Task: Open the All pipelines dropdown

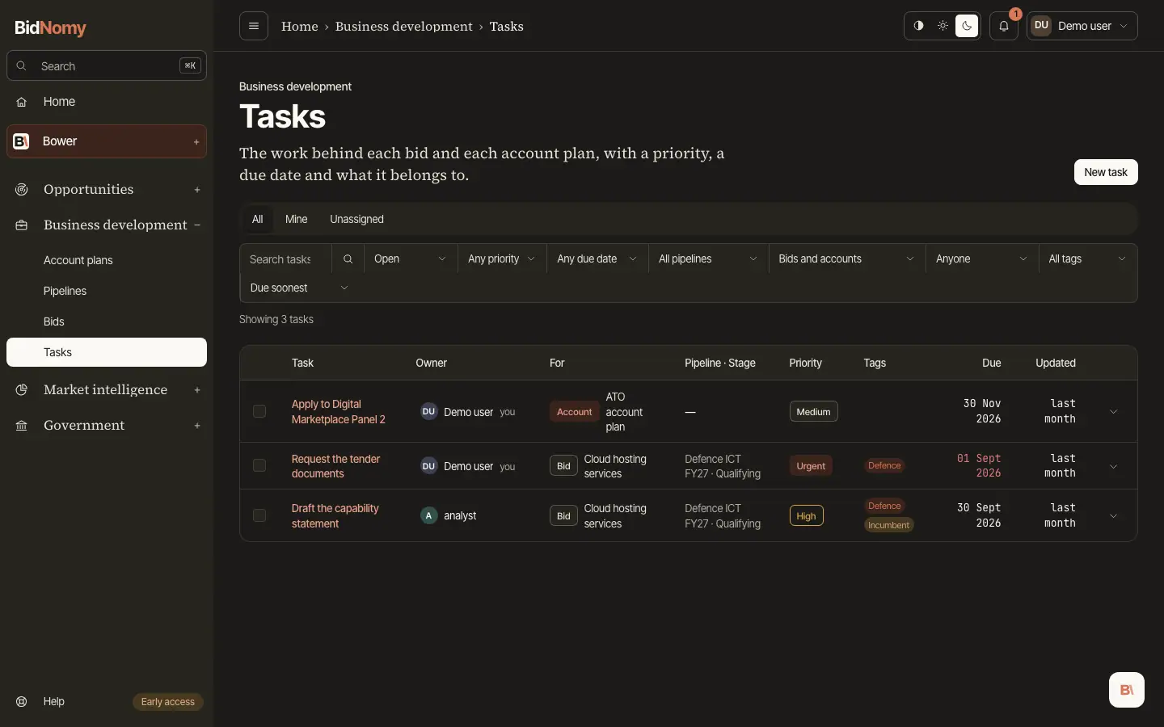Action: coord(709,259)
